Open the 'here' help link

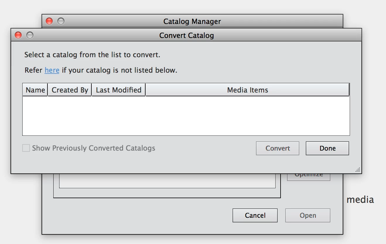tap(52, 70)
